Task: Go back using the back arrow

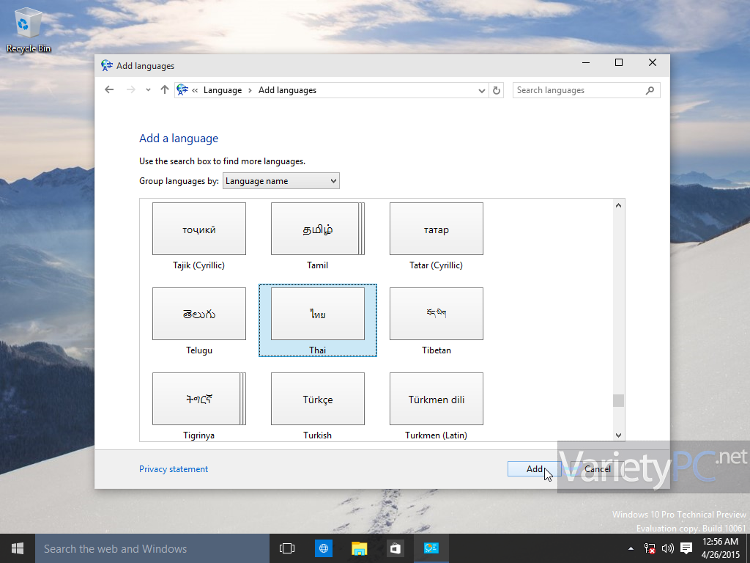Action: click(110, 90)
